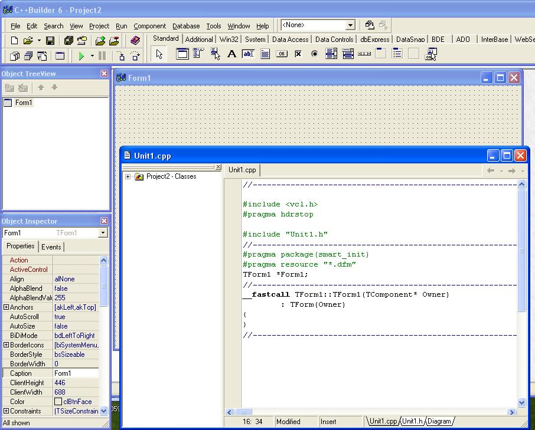Open the File menu

[x=15, y=26]
